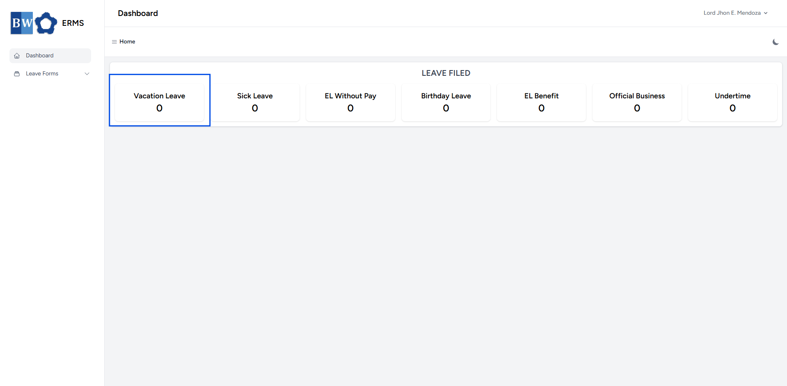Expand the Leave Forms chevron
Image resolution: width=787 pixels, height=386 pixels.
point(87,74)
